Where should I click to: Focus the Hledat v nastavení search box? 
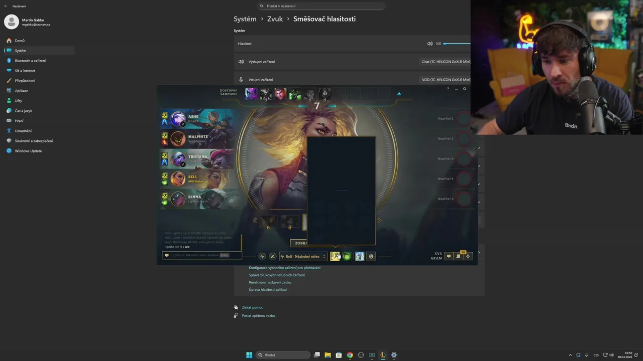(x=321, y=6)
